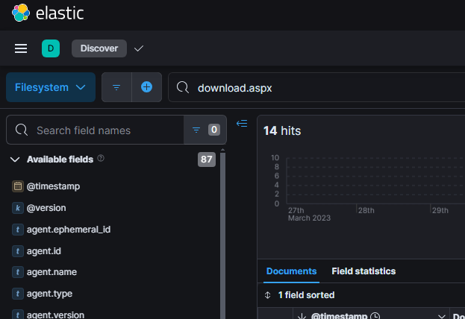465x319 pixels.
Task: Open the filter options menu icon
Action: [x=116, y=87]
